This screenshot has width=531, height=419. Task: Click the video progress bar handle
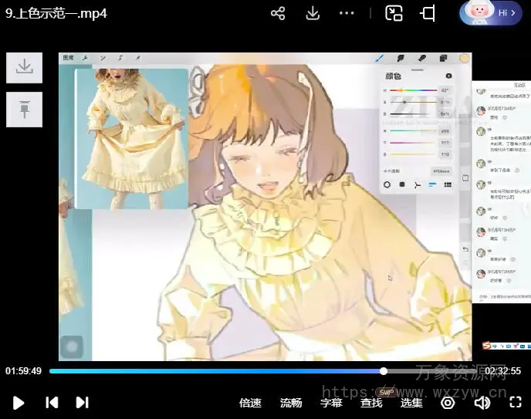[x=384, y=371]
